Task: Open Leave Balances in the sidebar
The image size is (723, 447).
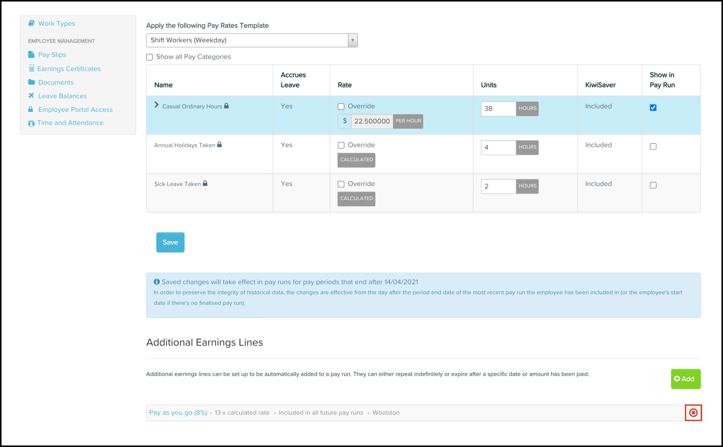Action: tap(63, 96)
